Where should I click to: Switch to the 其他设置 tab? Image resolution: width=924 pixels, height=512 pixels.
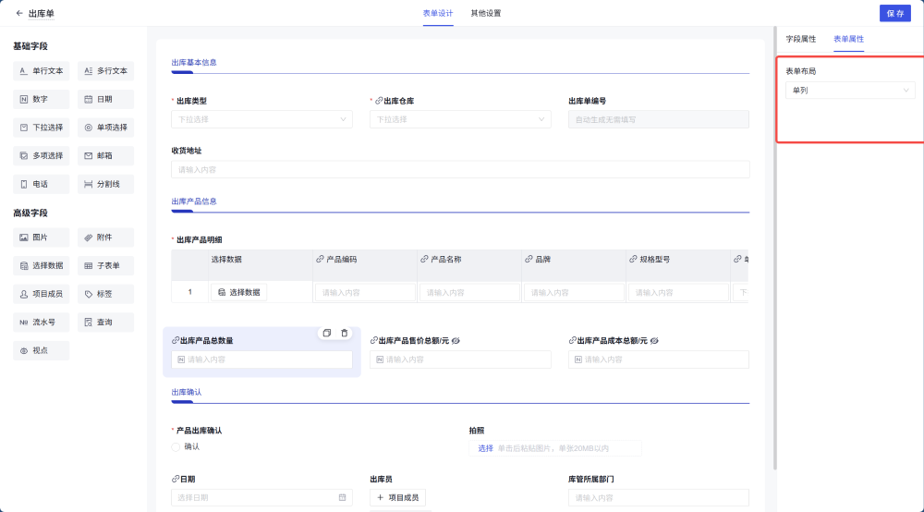point(485,13)
